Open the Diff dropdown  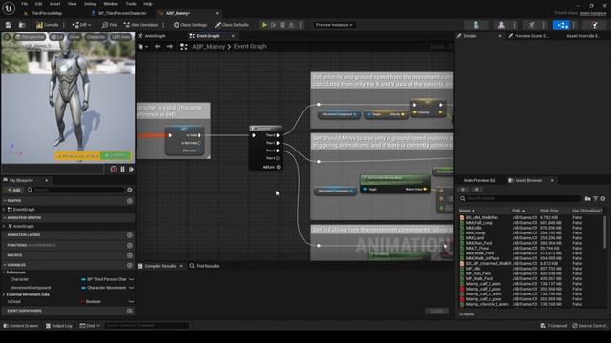tap(81, 25)
